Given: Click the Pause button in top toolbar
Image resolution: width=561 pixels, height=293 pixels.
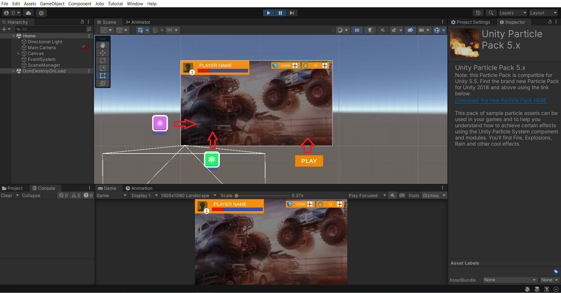Looking at the screenshot, I should pos(280,13).
